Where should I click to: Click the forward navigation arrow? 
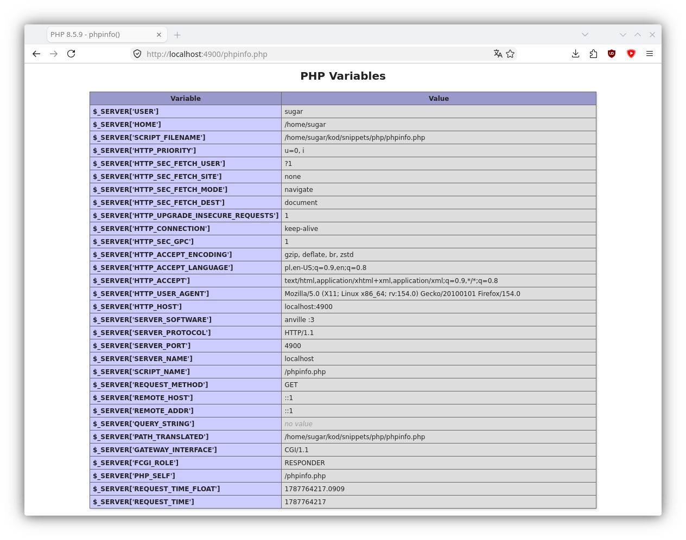click(54, 54)
